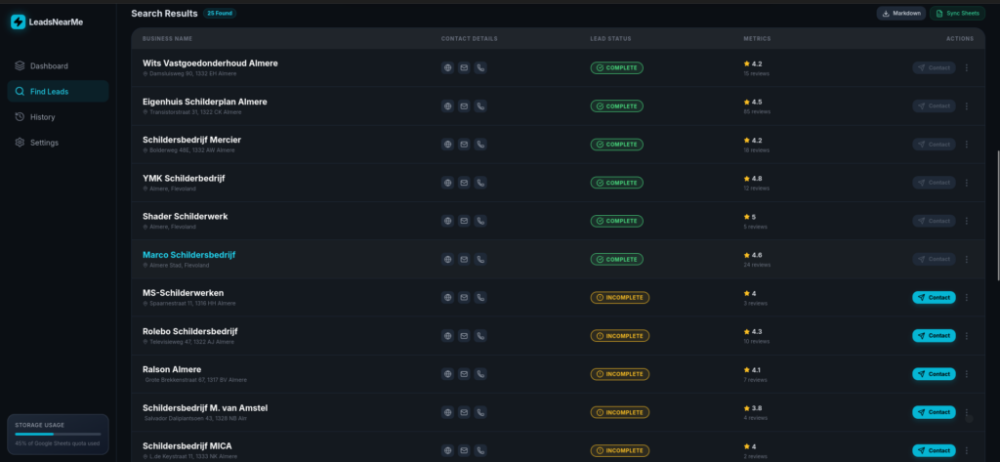Click disabled Contact button for YMK Schilderbedrijf
1000x462 pixels.
coord(934,183)
